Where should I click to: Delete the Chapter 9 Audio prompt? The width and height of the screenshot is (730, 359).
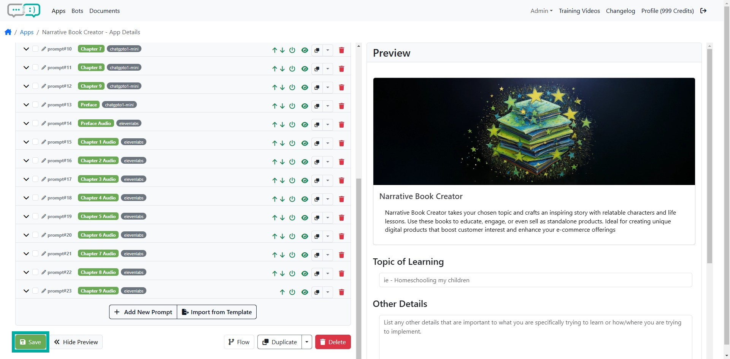pyautogui.click(x=341, y=292)
